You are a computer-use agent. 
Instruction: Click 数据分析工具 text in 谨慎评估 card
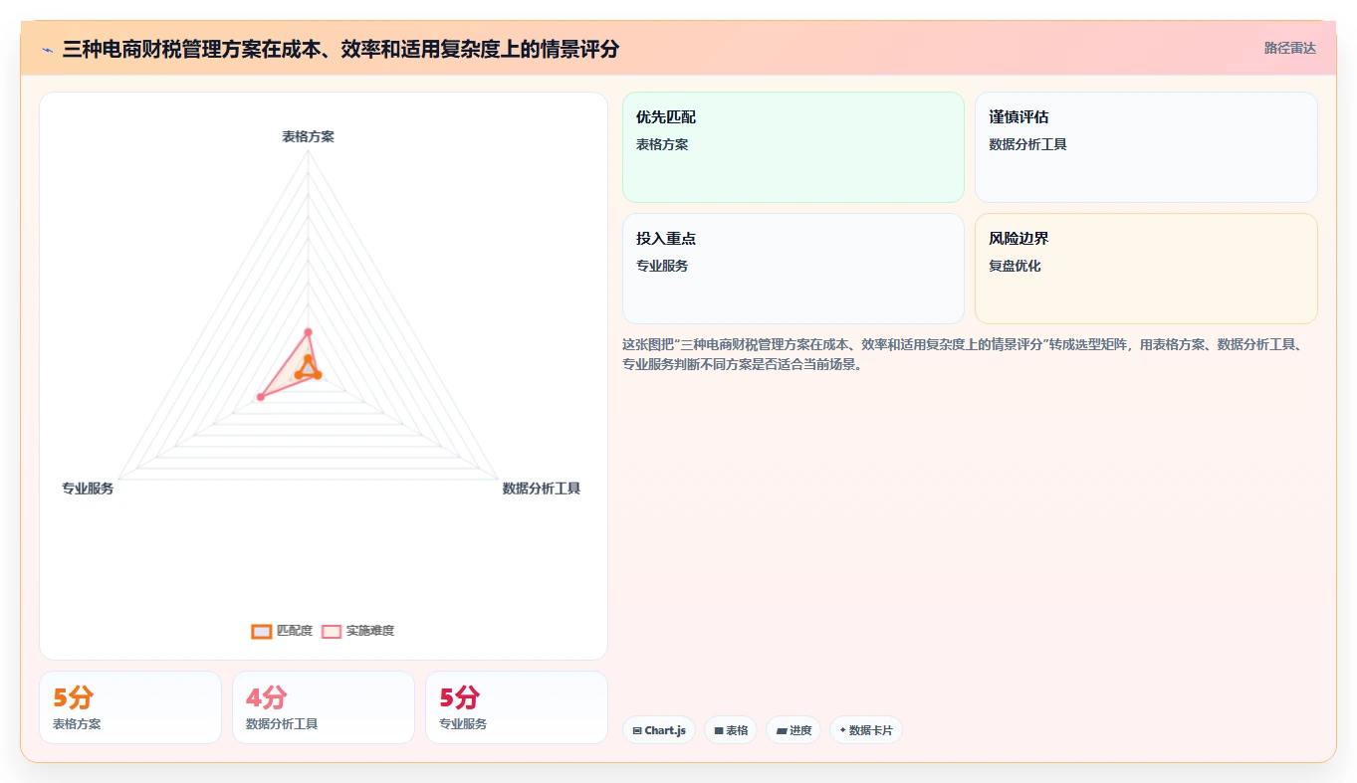[x=1027, y=144]
